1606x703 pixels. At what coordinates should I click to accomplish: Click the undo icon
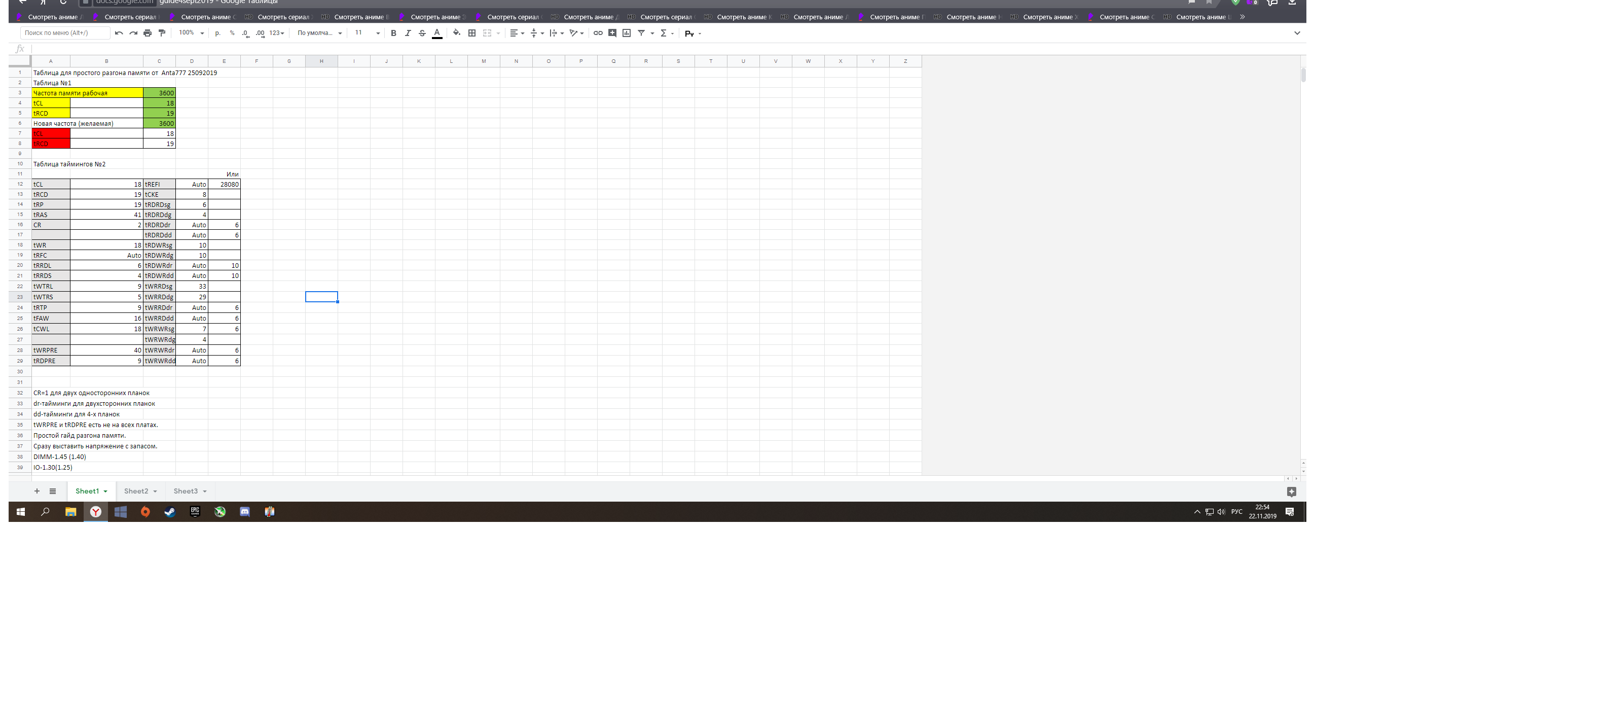[x=119, y=33]
